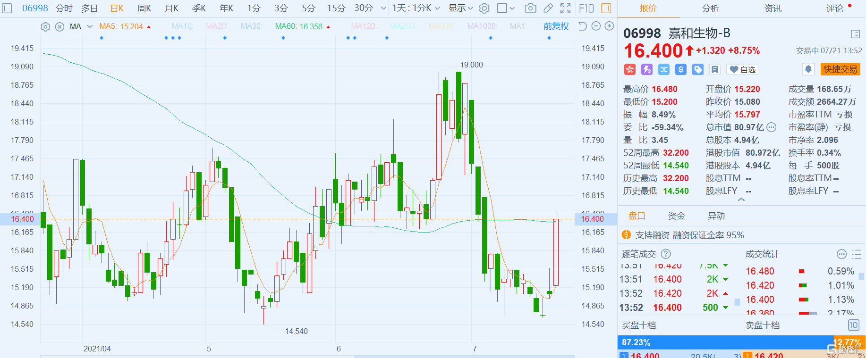
Task: Set a price alert via bell icon
Action: 808,69
